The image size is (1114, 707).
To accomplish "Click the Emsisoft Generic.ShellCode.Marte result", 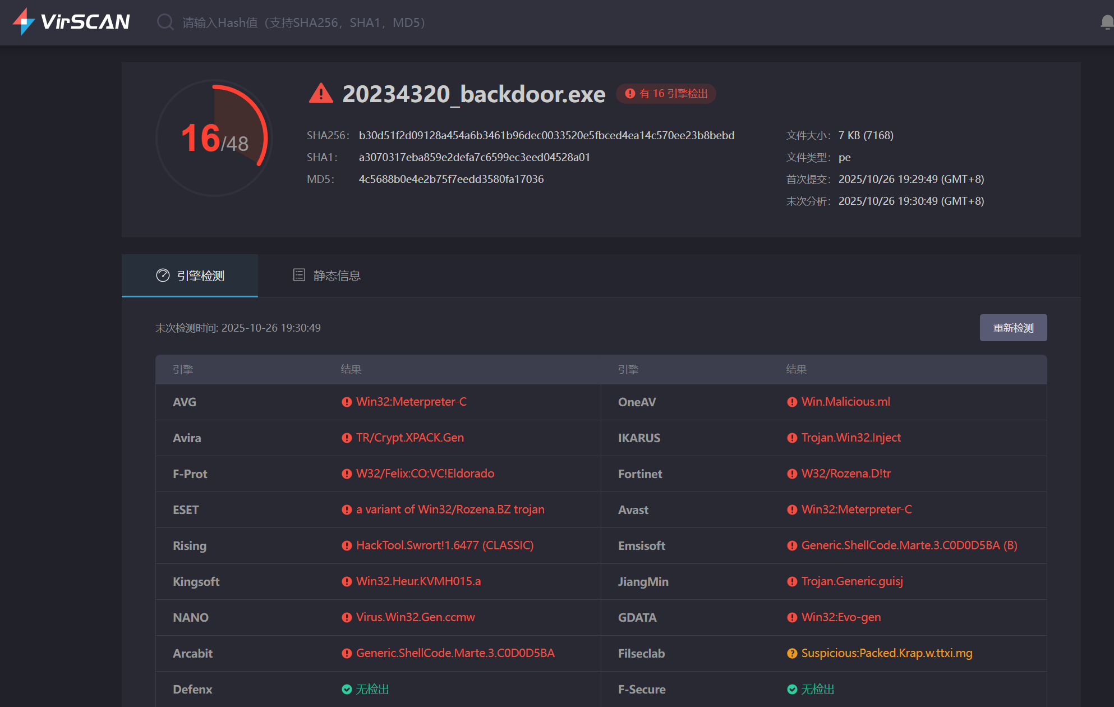I will (x=909, y=545).
